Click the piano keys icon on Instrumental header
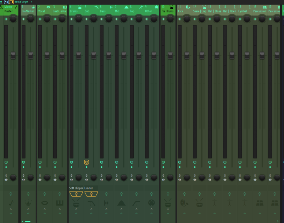 point(65,7)
